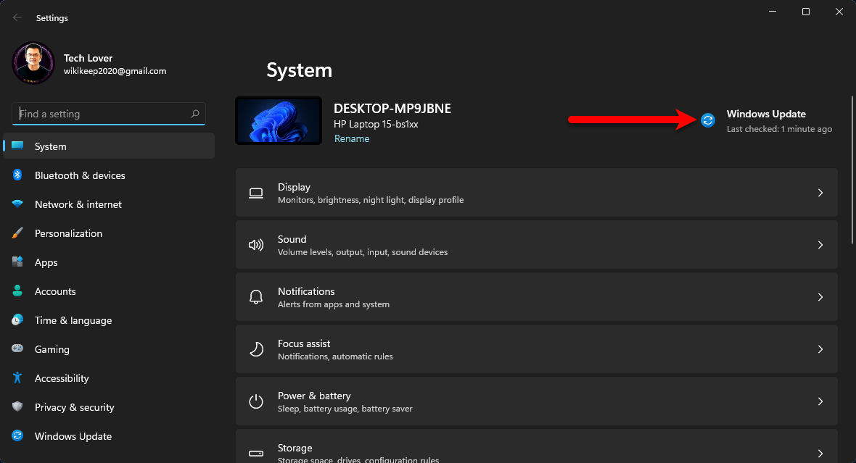Open Focus assist via its title text
This screenshot has height=463, width=856.
coord(304,343)
